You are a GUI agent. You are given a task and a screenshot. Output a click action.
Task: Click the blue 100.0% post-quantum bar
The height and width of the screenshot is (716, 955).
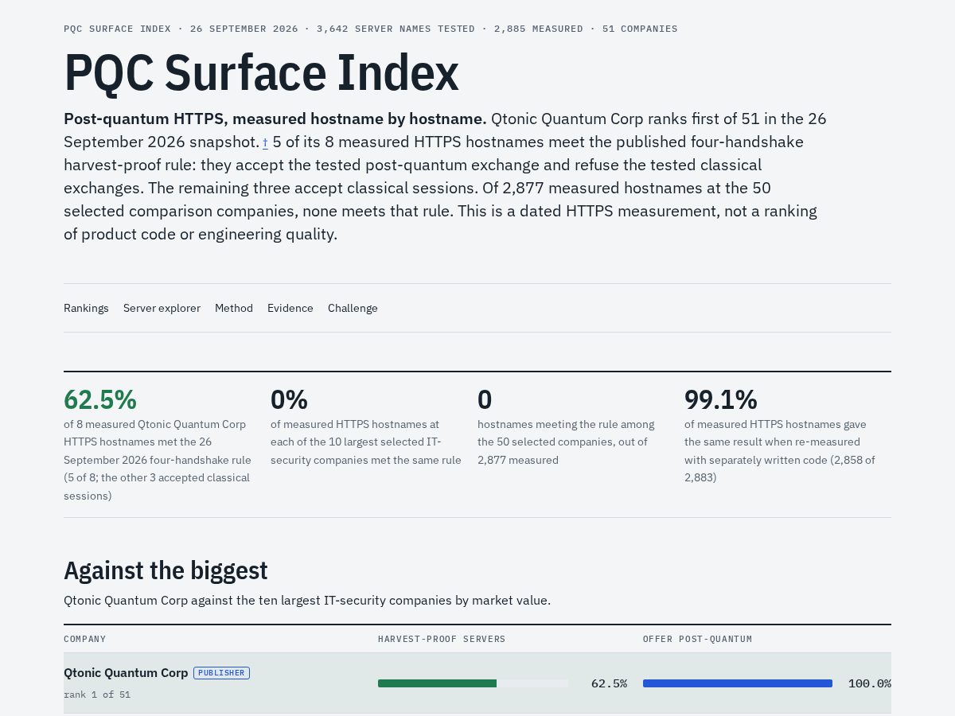[x=738, y=683]
